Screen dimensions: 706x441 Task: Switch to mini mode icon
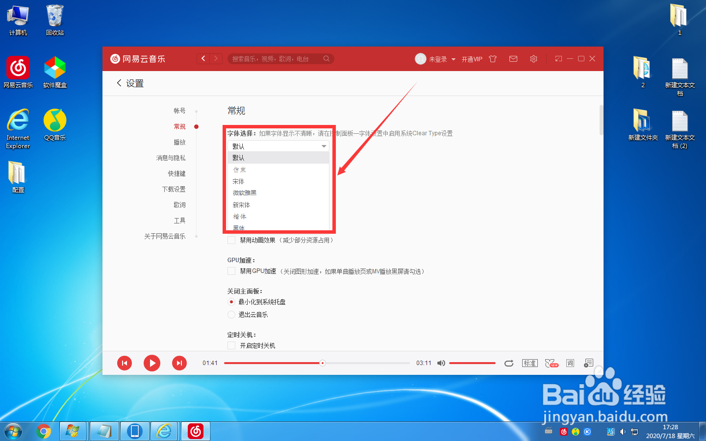point(558,59)
